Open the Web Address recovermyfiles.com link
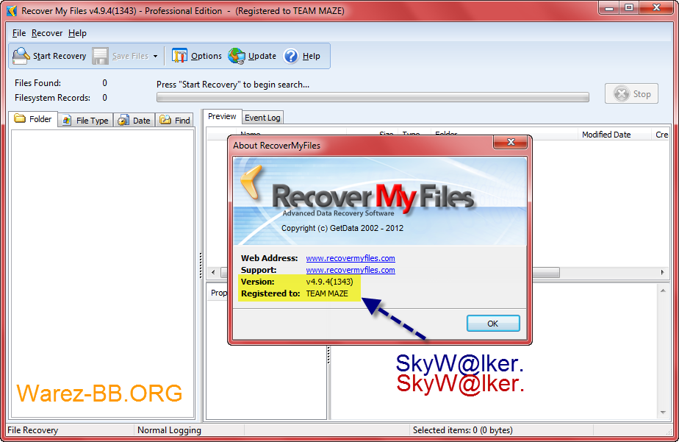Image resolution: width=679 pixels, height=442 pixels. [351, 258]
